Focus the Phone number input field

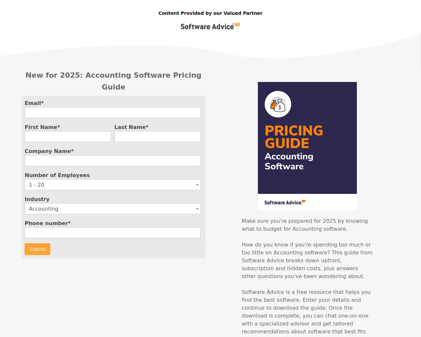click(112, 233)
